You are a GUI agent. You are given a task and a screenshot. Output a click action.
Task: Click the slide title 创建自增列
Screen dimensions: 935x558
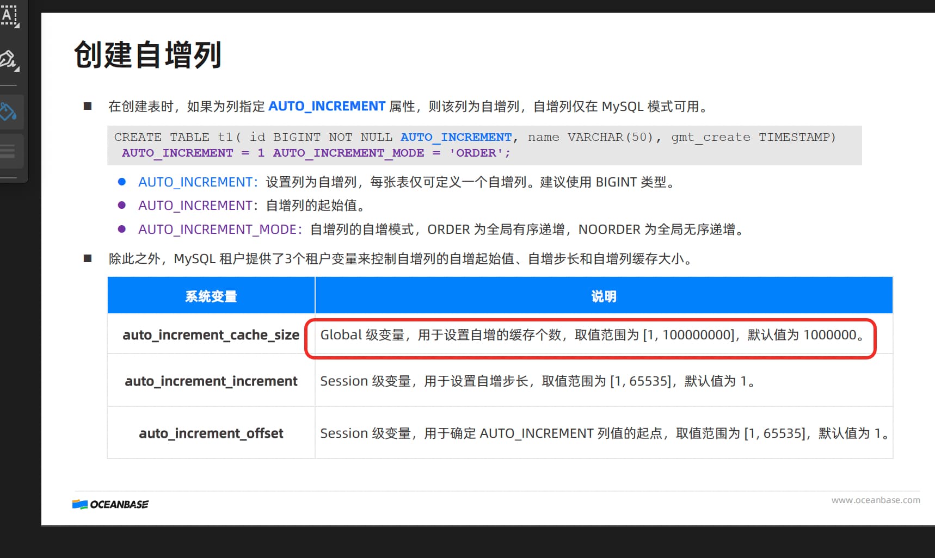(147, 55)
